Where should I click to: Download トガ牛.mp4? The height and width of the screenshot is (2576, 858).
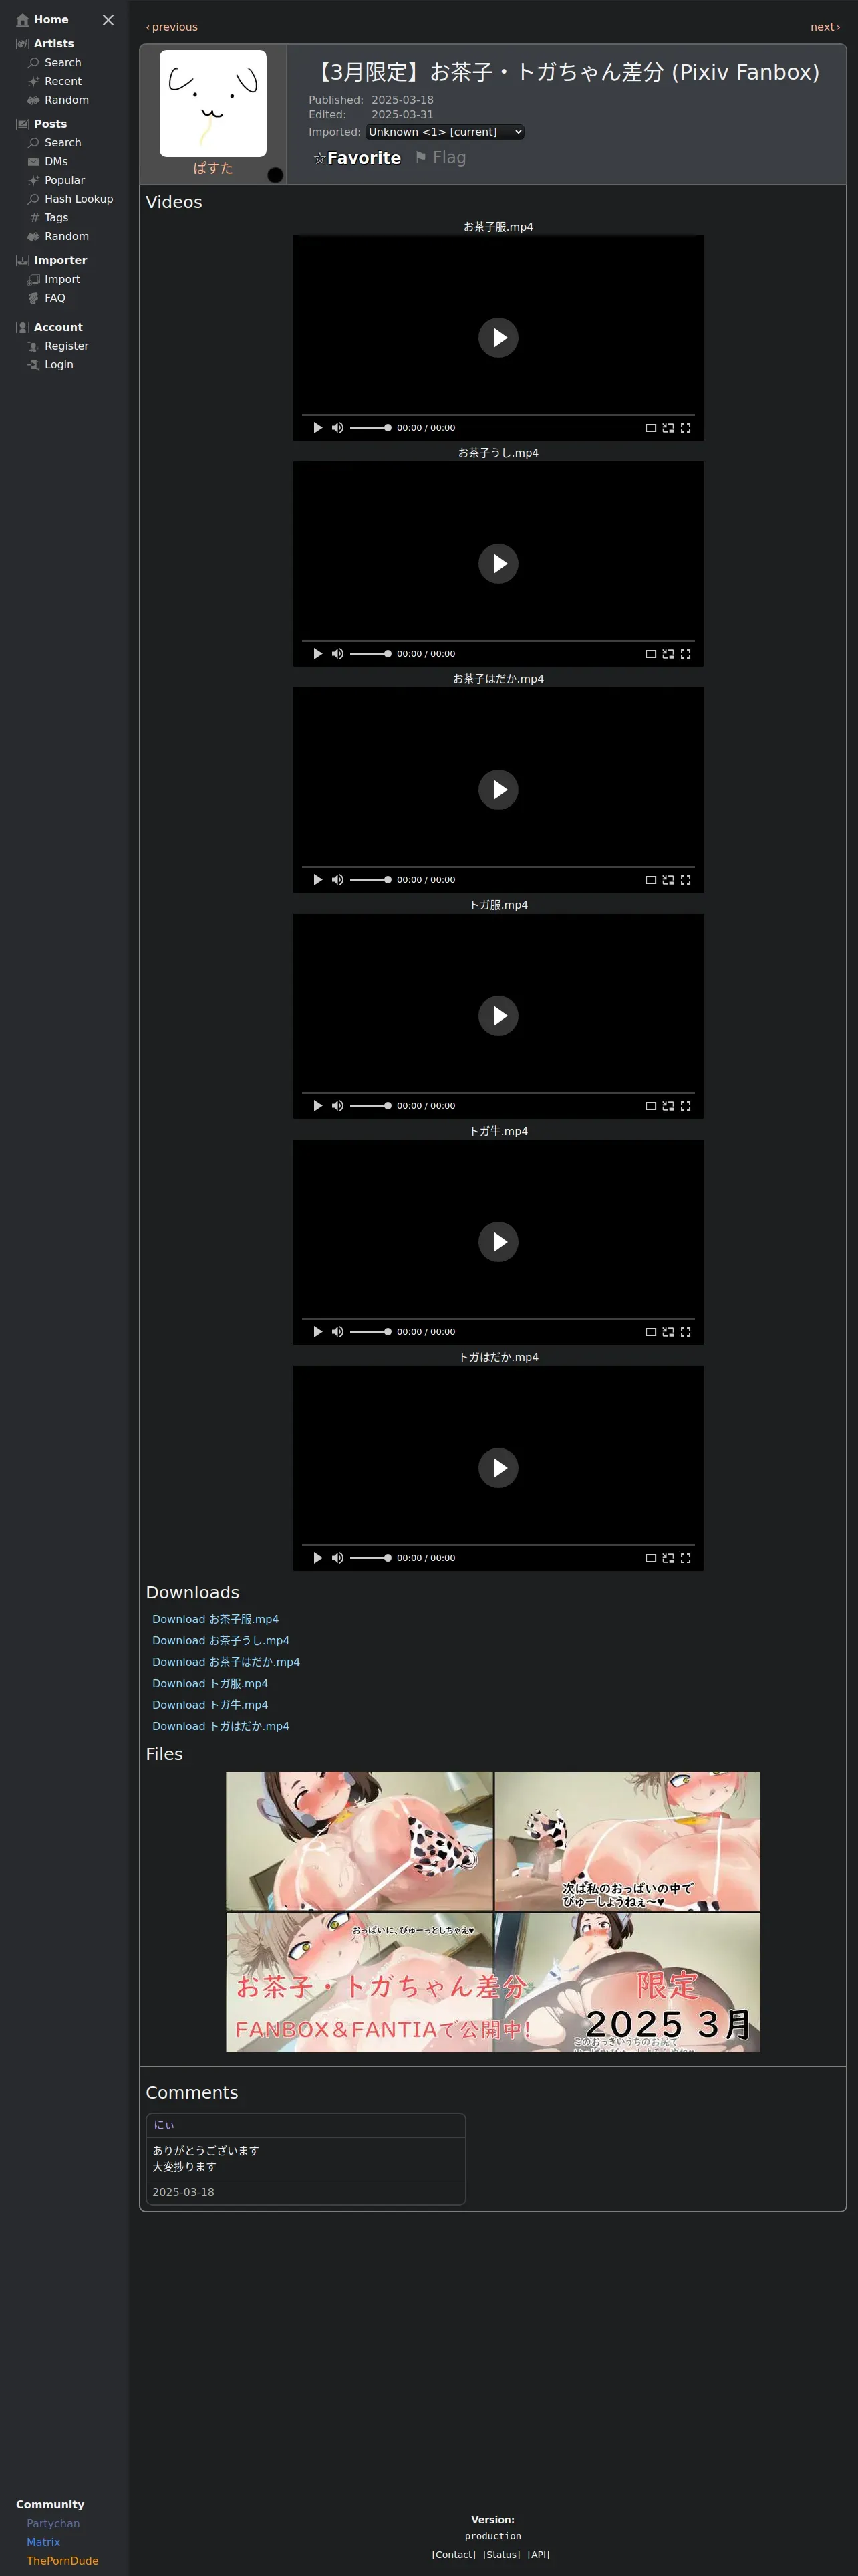210,1705
